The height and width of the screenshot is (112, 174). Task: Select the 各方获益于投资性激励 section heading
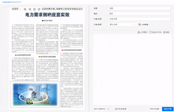(x=47, y=57)
